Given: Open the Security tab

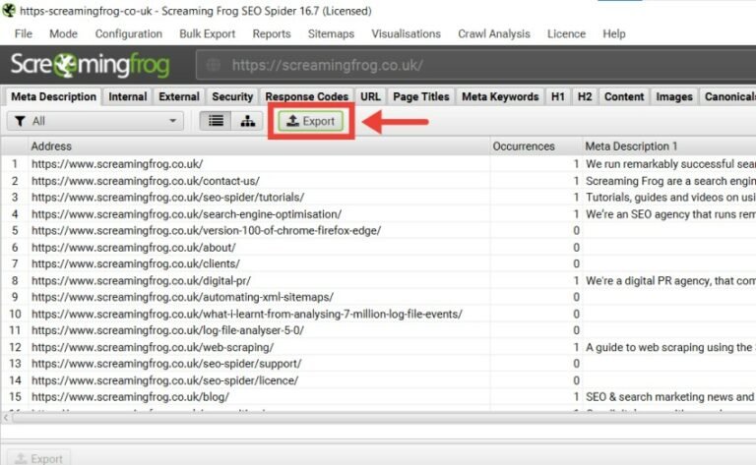Looking at the screenshot, I should 232,96.
